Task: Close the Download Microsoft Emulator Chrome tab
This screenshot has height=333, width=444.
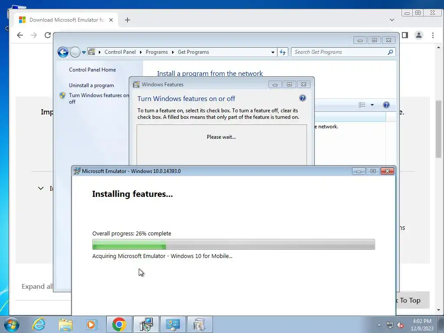Action: click(x=111, y=20)
